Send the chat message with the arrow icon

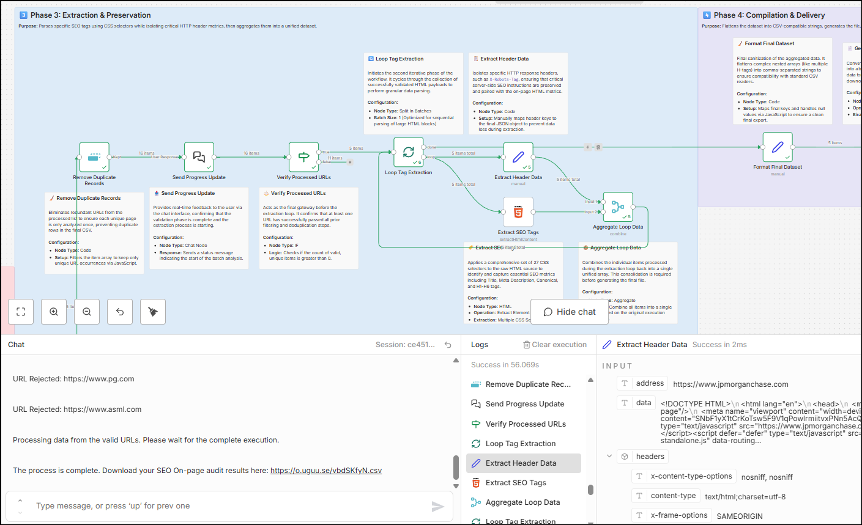point(437,506)
